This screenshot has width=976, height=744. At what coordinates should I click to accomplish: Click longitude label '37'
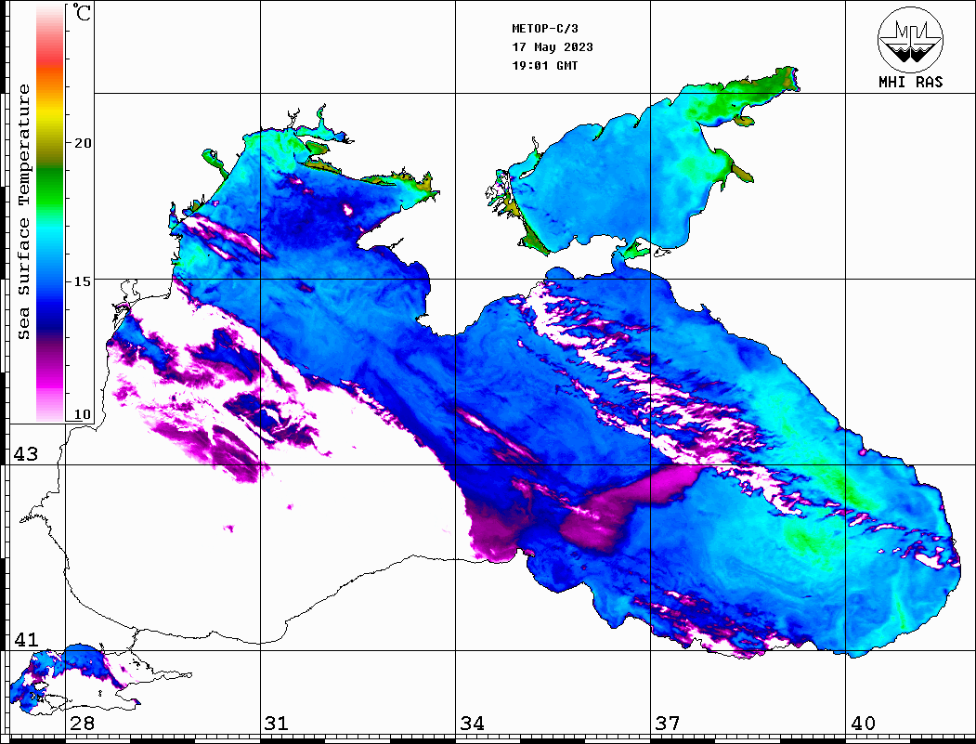coord(668,724)
